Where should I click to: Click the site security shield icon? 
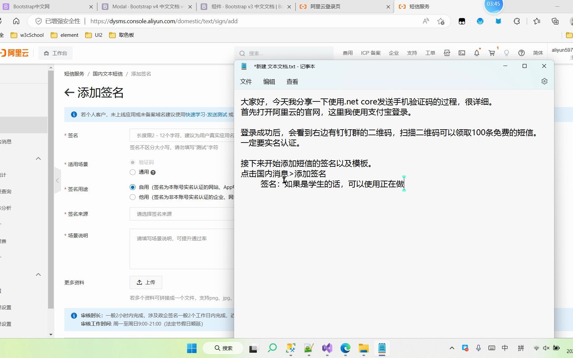38,21
